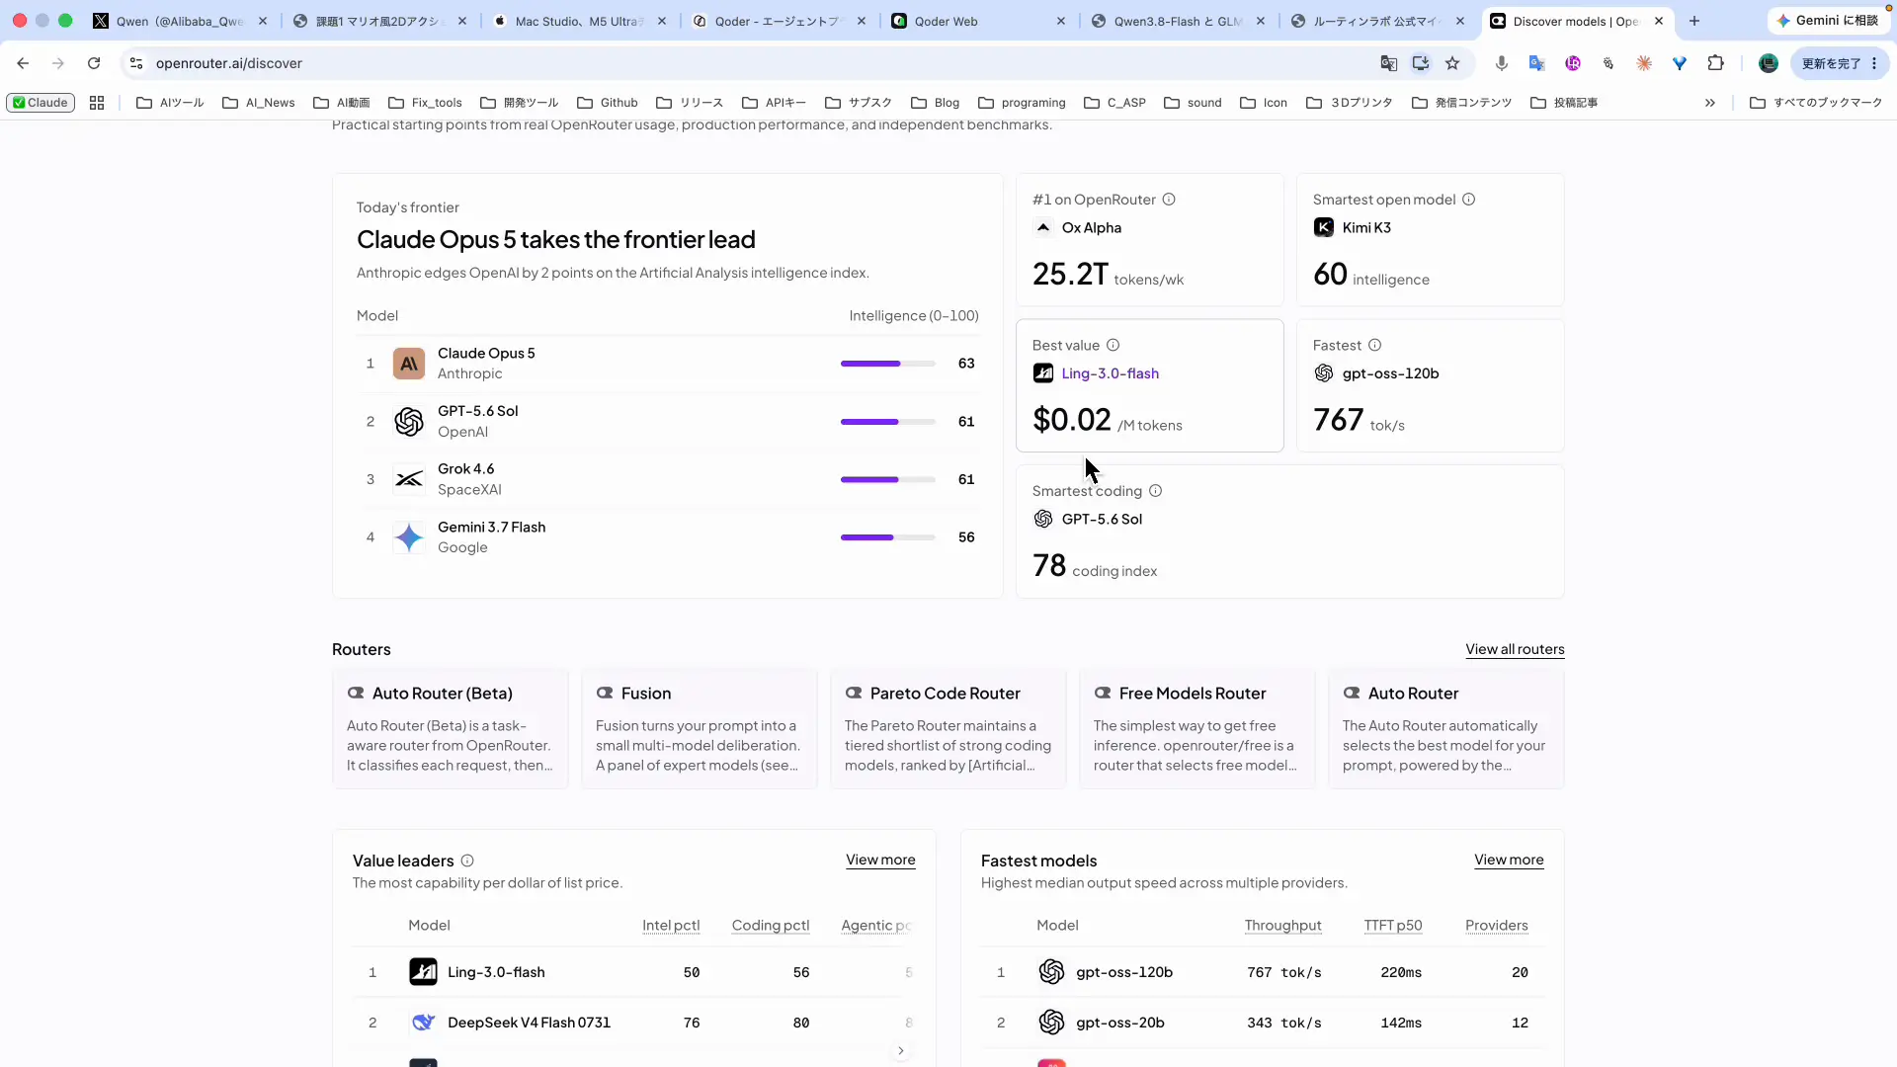Open the APIキー bookmark folder
This screenshot has width=1897, height=1067.
pos(775,103)
